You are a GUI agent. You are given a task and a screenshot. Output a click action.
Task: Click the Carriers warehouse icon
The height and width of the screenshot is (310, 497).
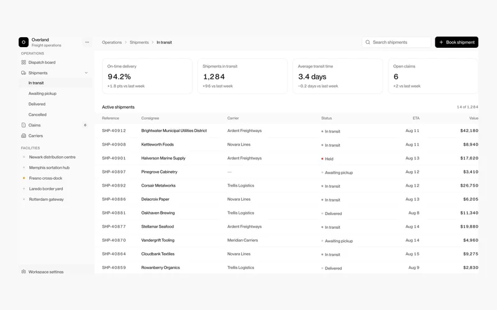(24, 136)
